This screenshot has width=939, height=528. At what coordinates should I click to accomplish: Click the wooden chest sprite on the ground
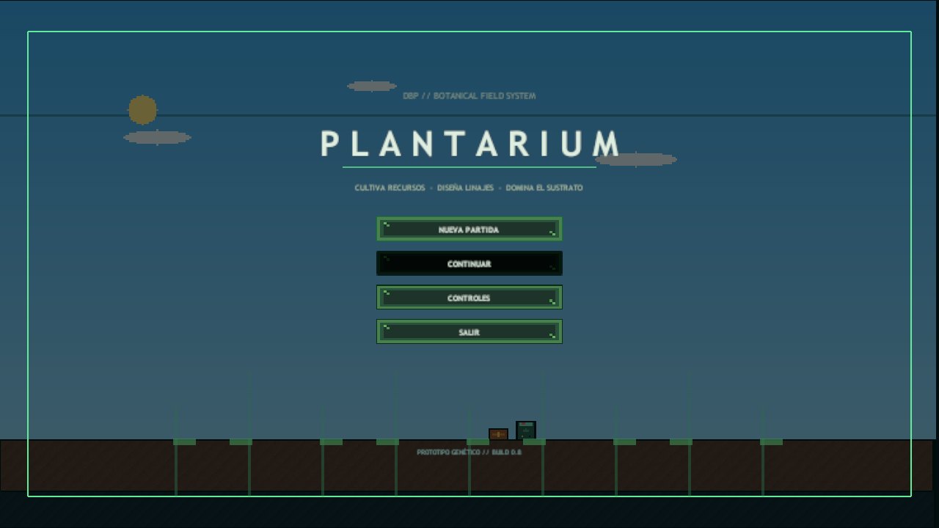click(x=498, y=434)
